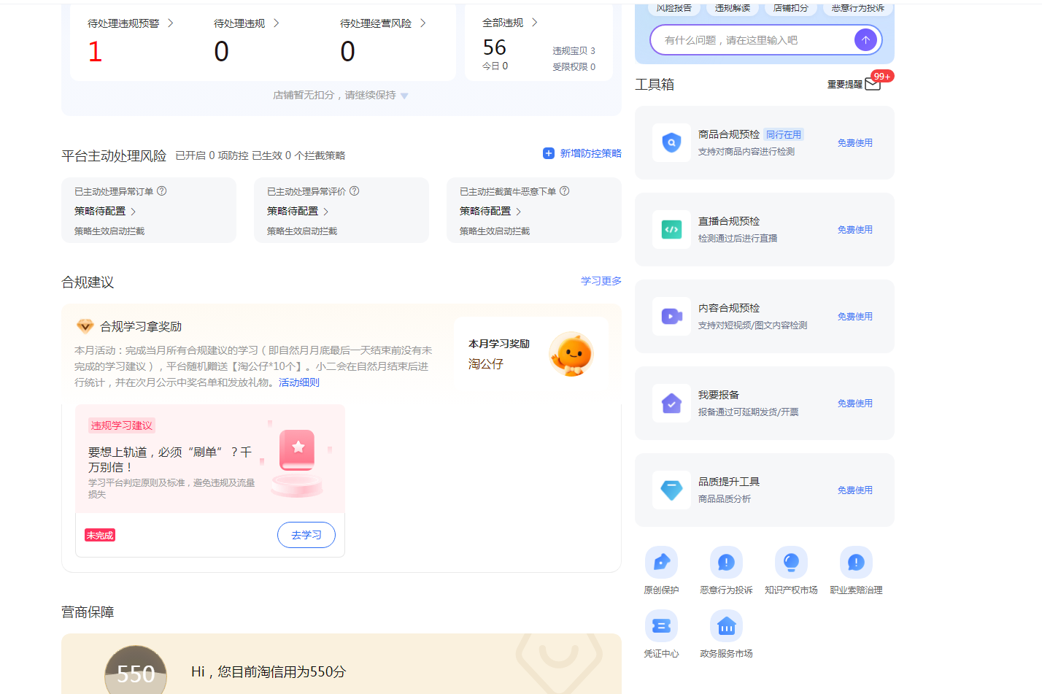This screenshot has width=1042, height=694.
Task: Select the 违规解读 pill
Action: point(733,8)
